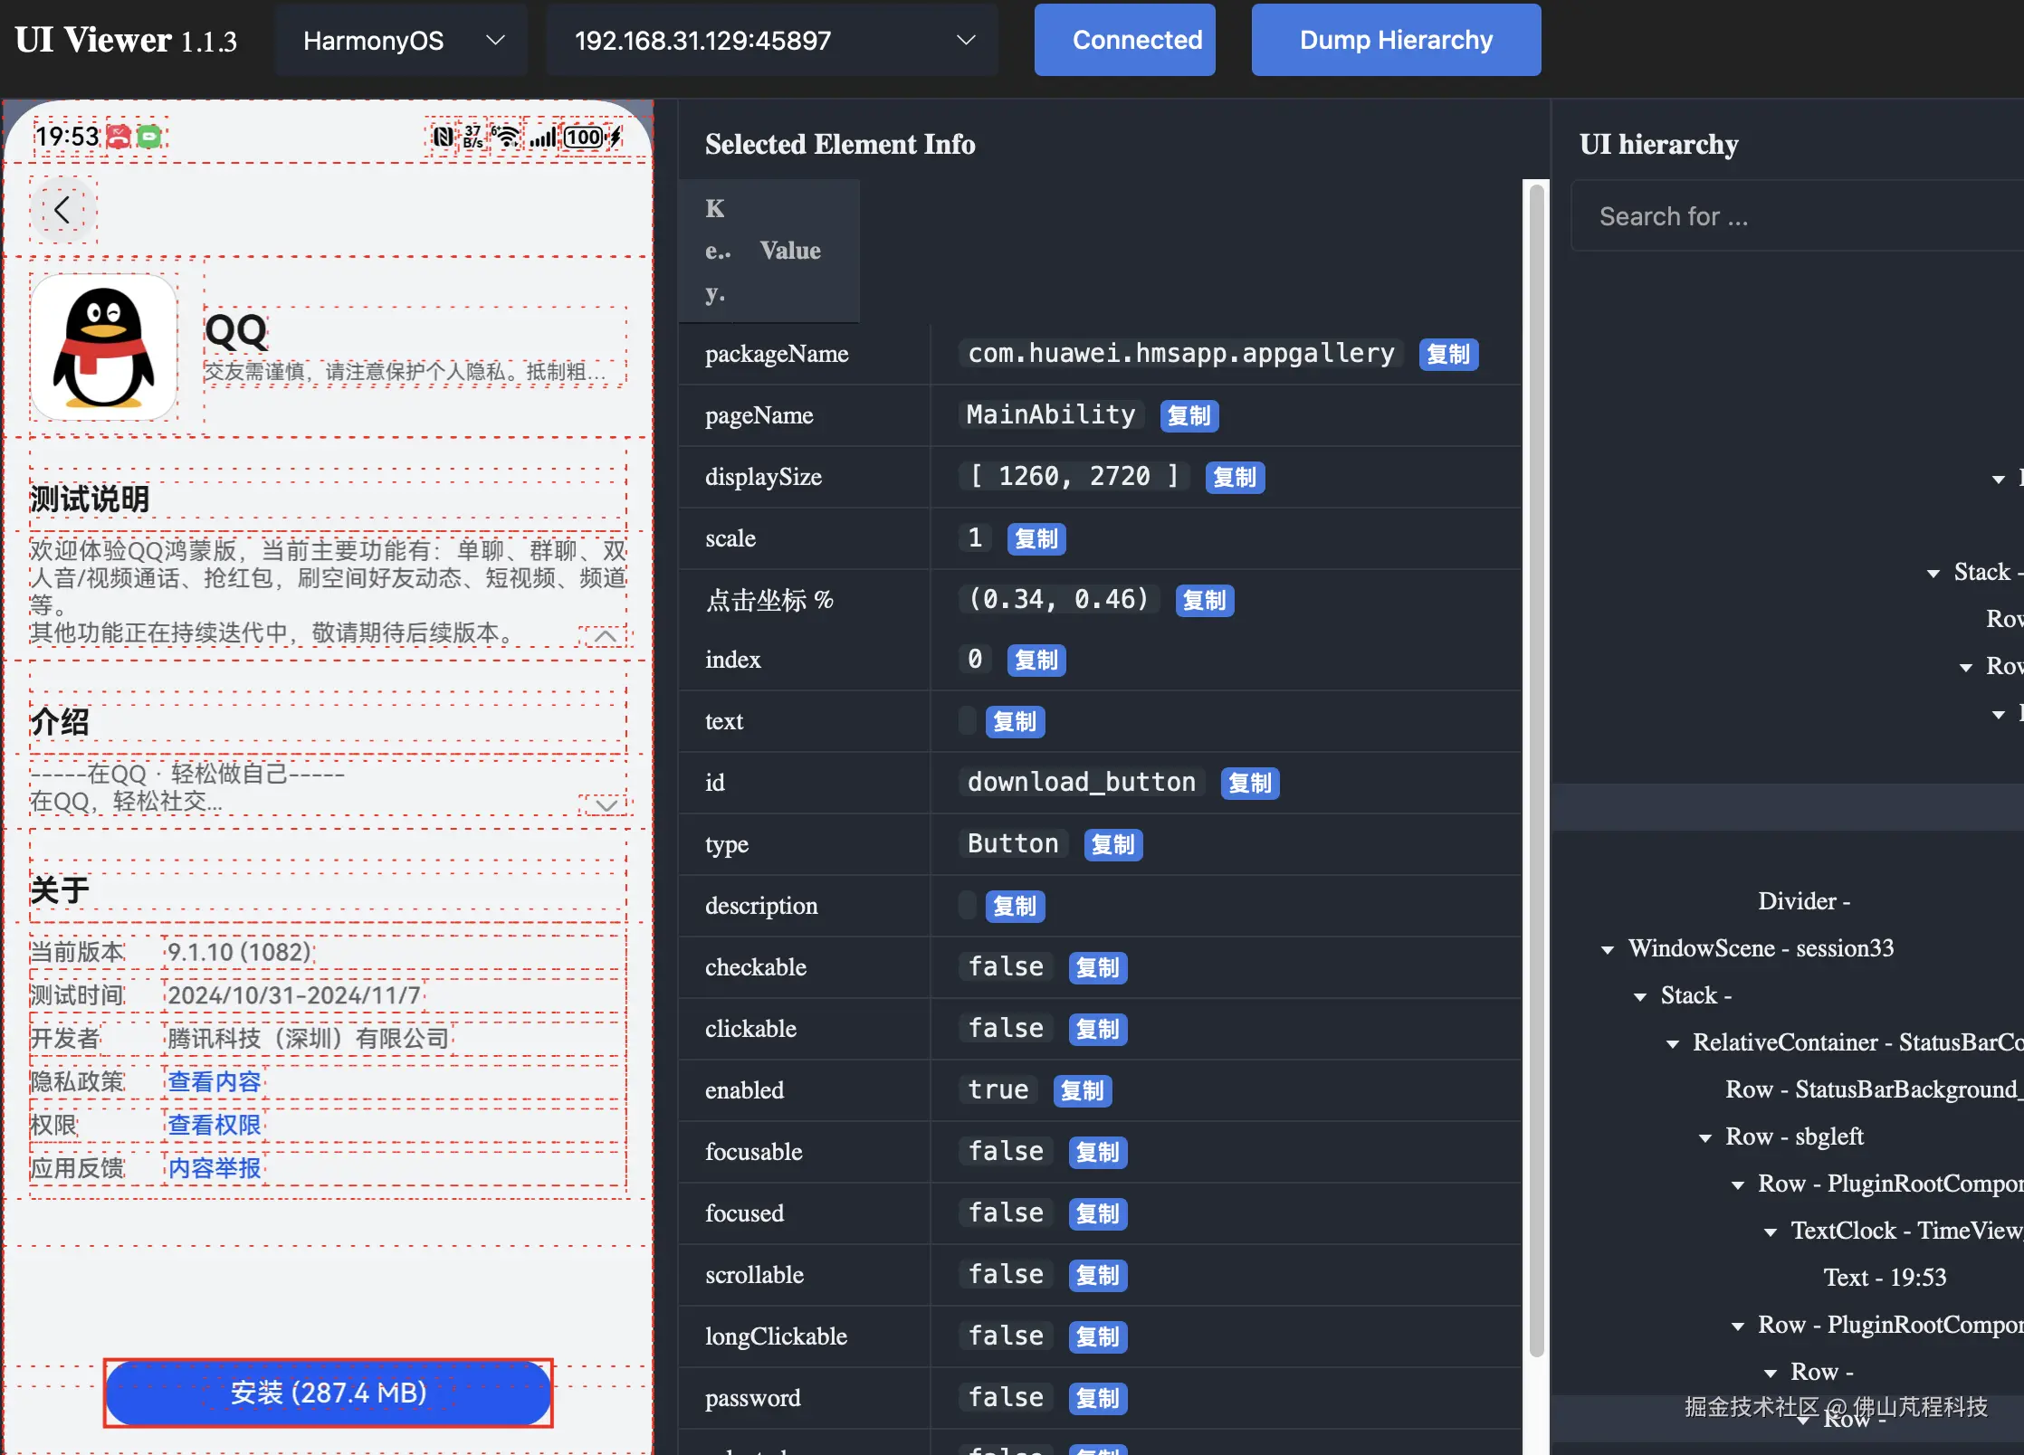Collapse the 测试说明 section chevron
The image size is (2024, 1455).
[x=606, y=636]
